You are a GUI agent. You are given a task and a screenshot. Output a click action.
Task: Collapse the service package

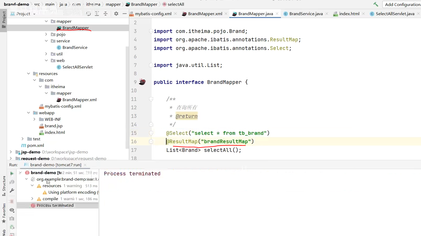pyautogui.click(x=46, y=41)
